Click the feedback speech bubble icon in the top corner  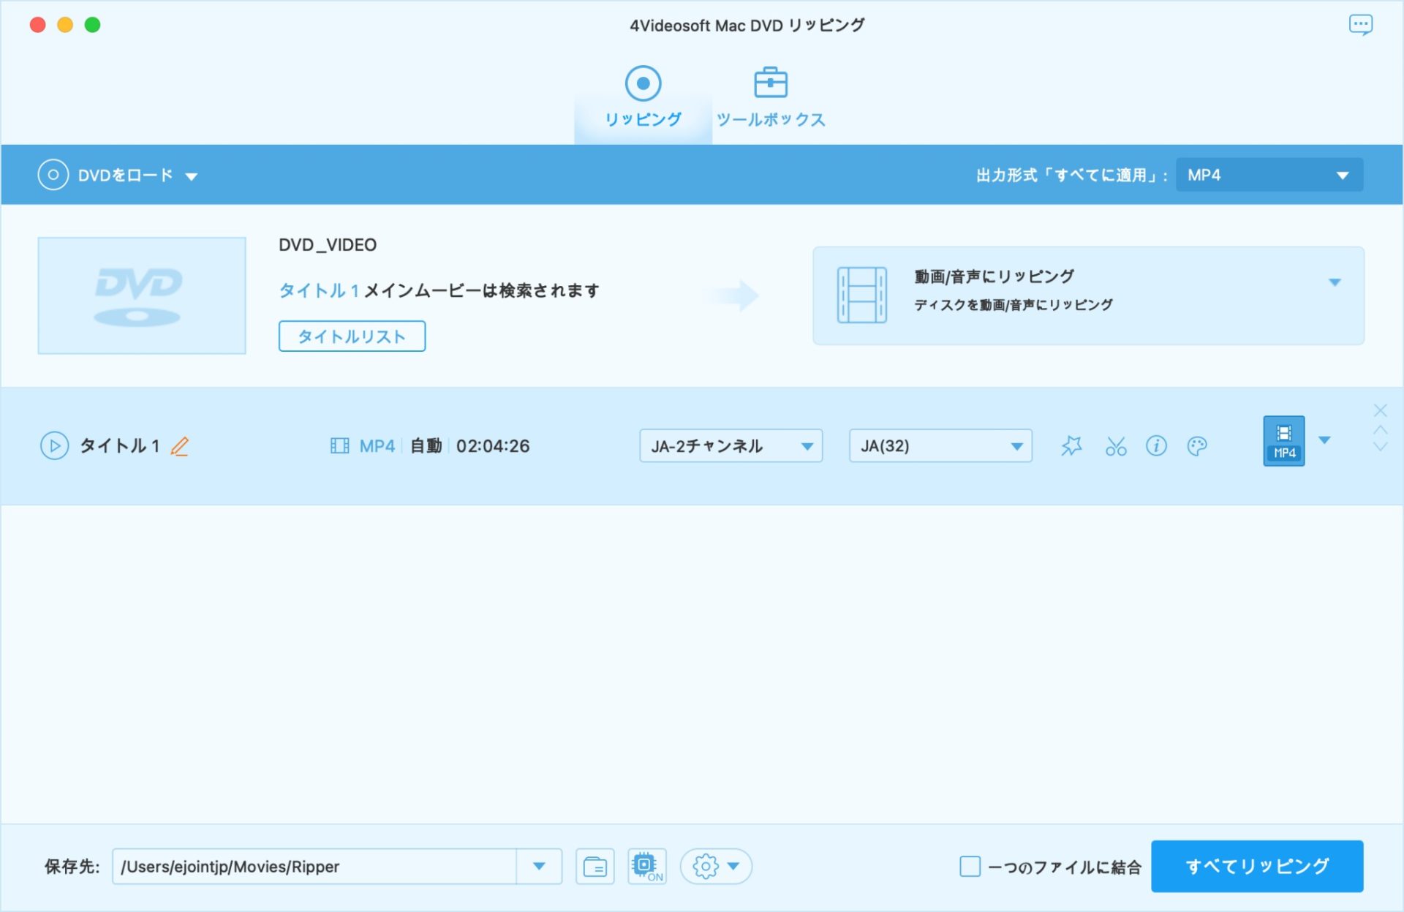1361,24
